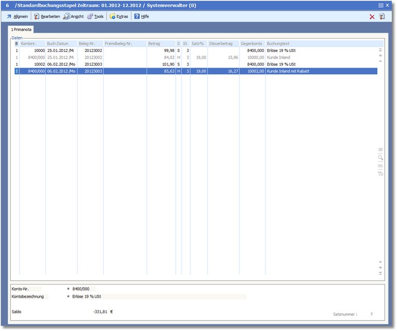Open the Hilfe help menu
Image resolution: width=397 pixels, height=331 pixels.
pyautogui.click(x=141, y=16)
